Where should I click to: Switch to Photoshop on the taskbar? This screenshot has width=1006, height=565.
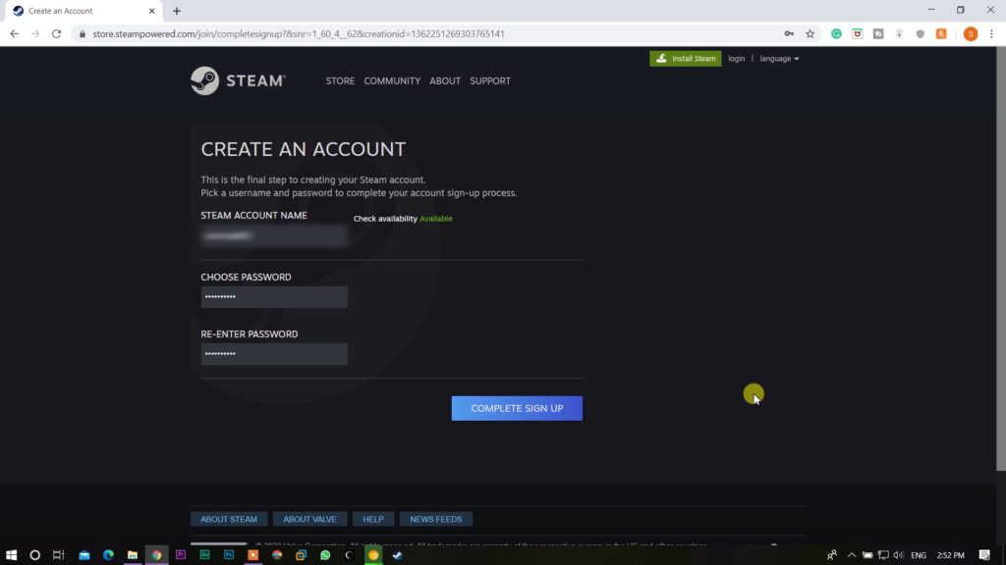[x=228, y=555]
